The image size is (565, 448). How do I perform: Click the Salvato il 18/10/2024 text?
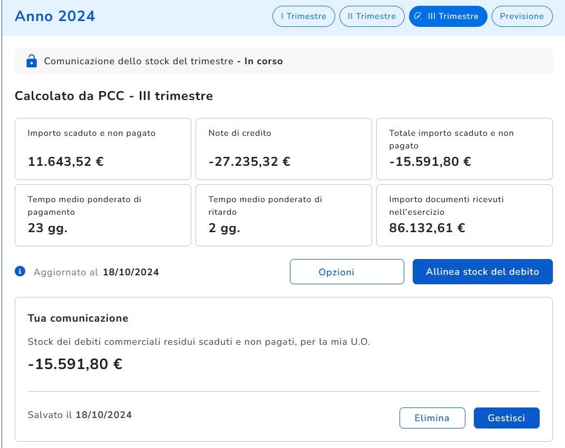(x=80, y=415)
